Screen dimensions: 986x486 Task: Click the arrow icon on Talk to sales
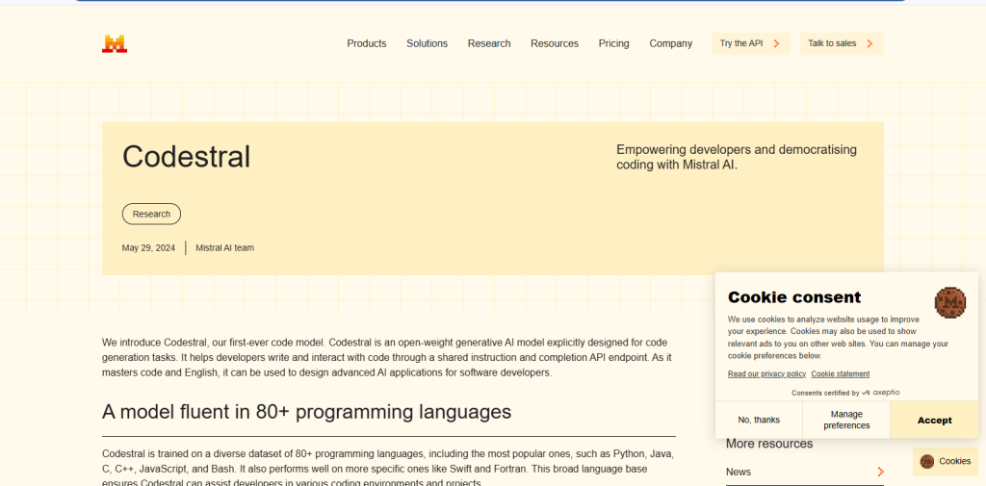869,43
